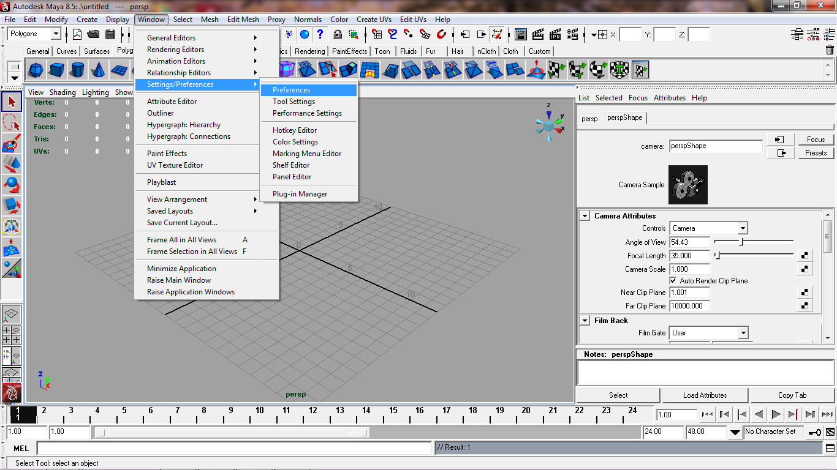
Task: Open the Edit menu in menu bar
Action: tap(30, 20)
